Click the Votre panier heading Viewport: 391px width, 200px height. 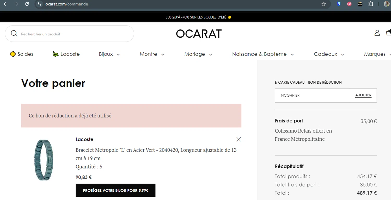(x=53, y=83)
